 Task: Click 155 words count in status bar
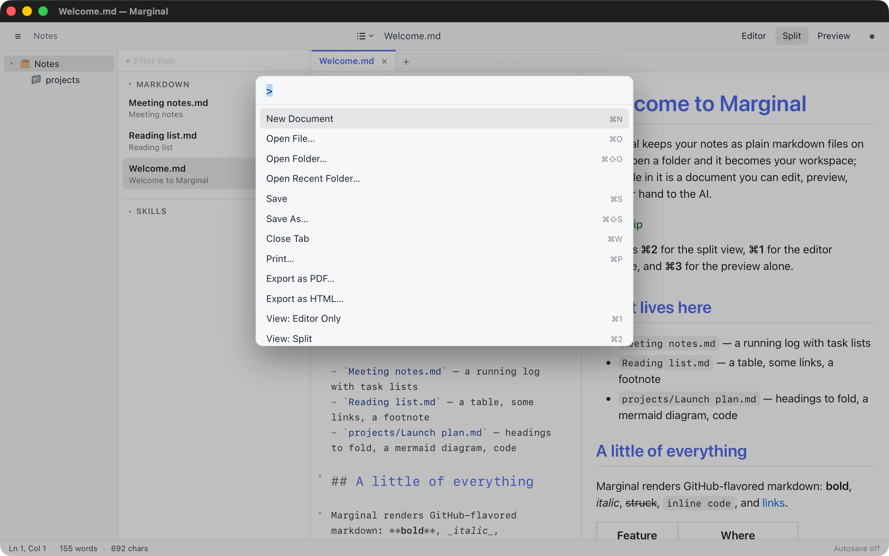coord(78,548)
